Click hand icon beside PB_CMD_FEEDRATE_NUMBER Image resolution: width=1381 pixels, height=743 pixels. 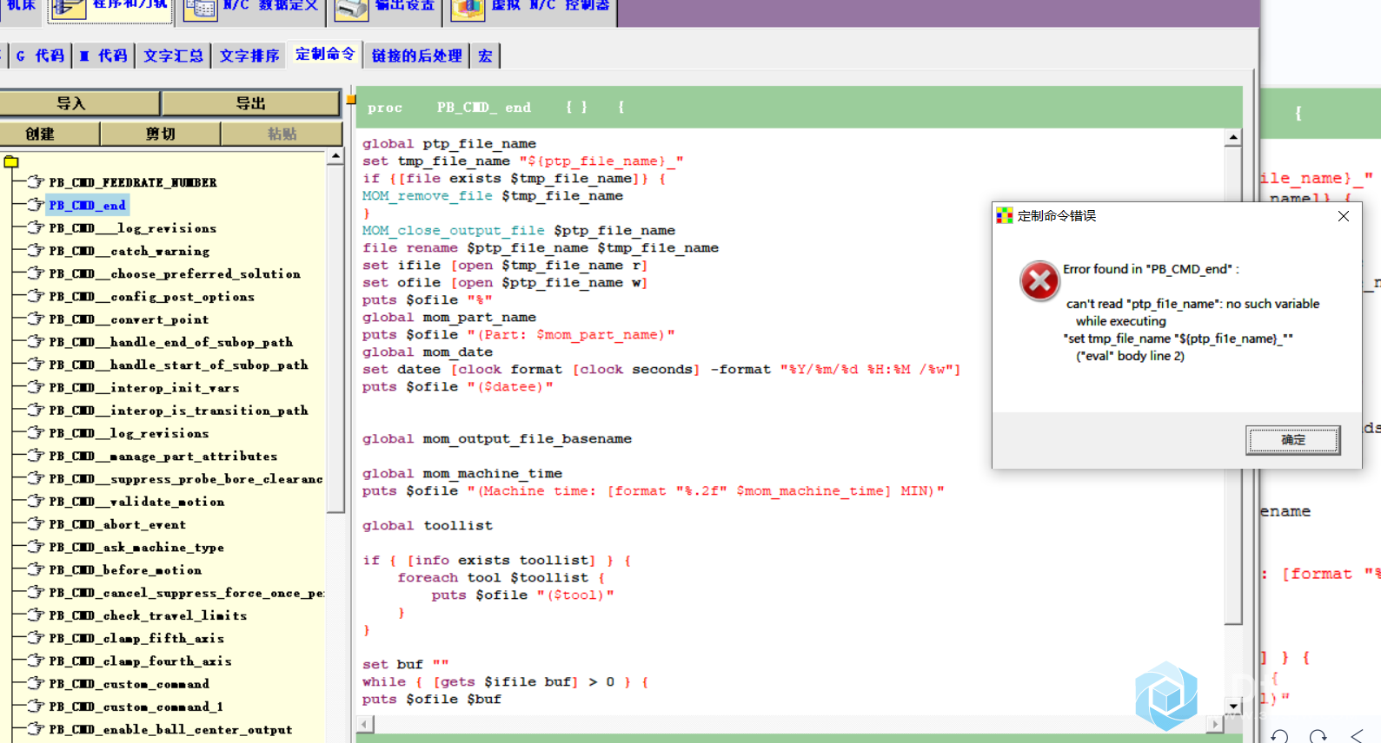coord(36,181)
